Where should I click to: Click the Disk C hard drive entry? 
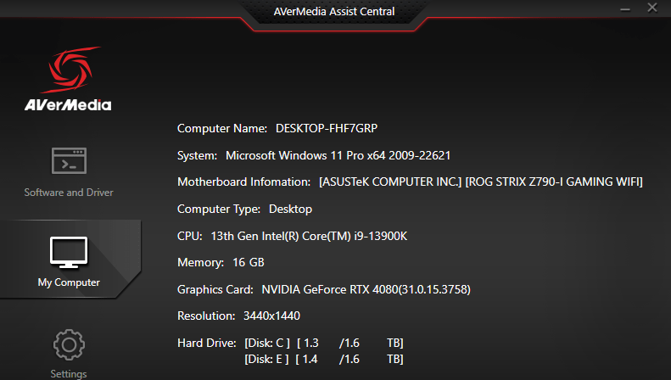[x=324, y=344]
